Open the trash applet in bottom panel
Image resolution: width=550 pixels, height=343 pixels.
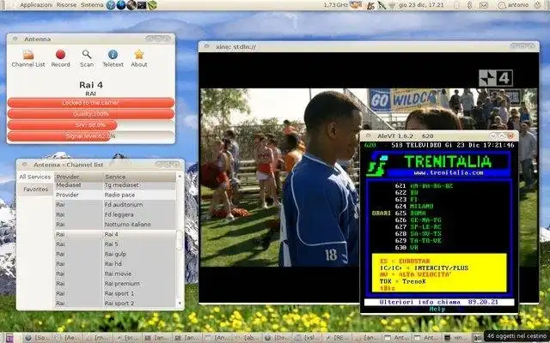pos(477,338)
